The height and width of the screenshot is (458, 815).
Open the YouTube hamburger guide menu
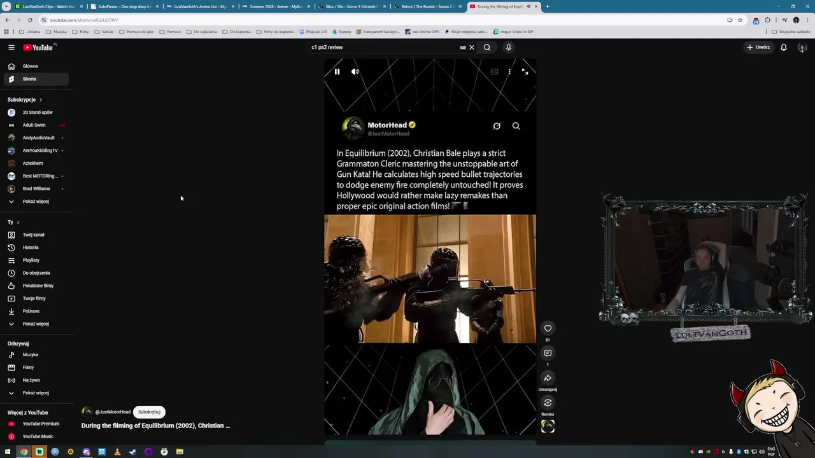coord(11,47)
